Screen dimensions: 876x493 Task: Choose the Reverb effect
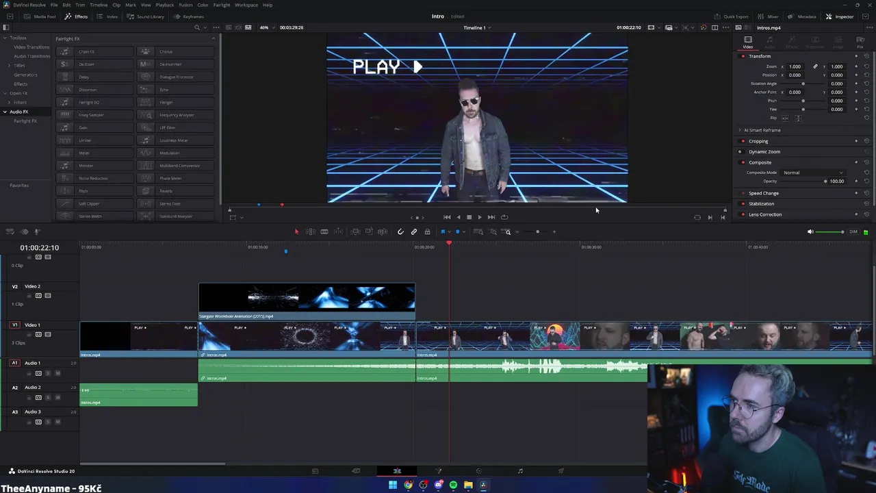coord(176,191)
